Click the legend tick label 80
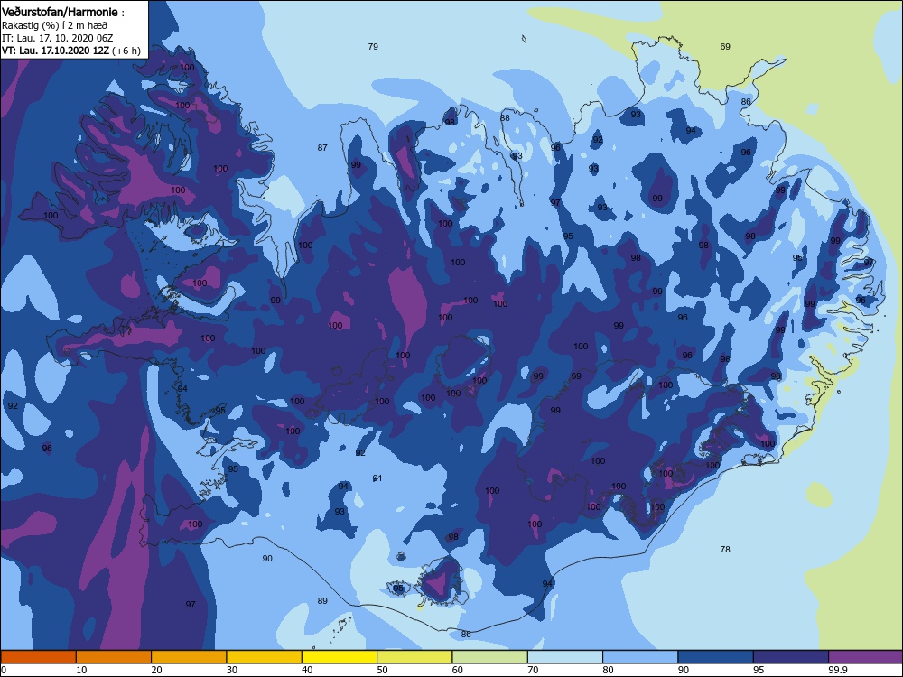This screenshot has height=677, width=903. click(x=608, y=670)
